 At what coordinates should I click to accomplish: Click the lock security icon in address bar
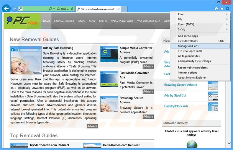point(59,9)
